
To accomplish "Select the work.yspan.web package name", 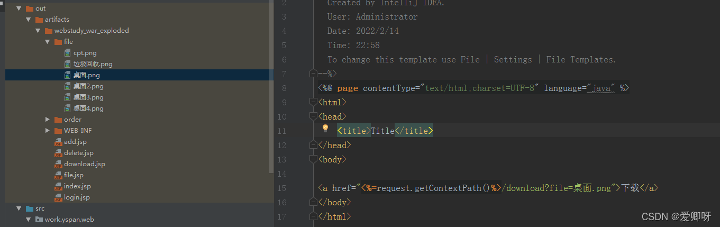I will 69,220.
